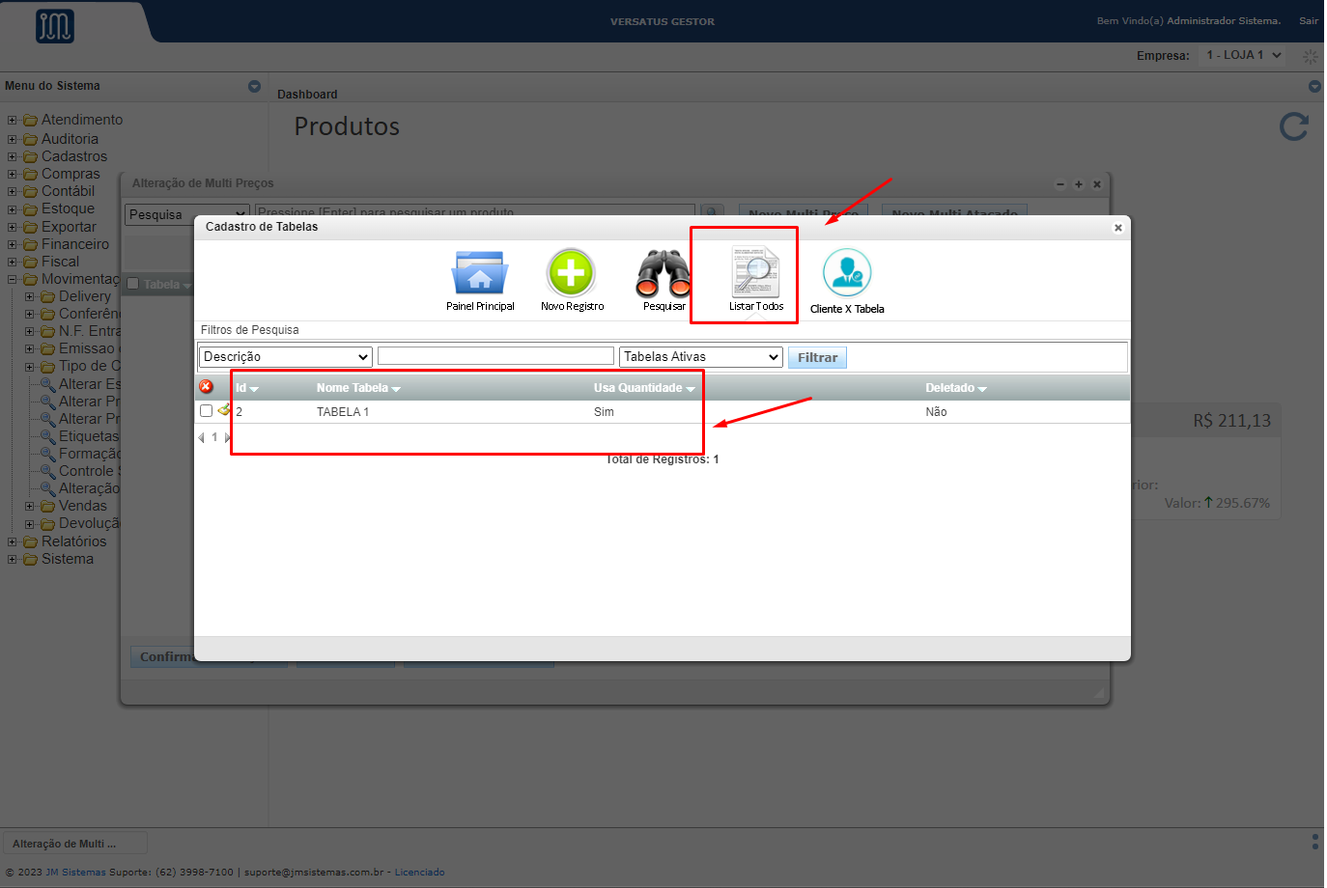Image resolution: width=1327 pixels, height=888 pixels.
Task: Open the Descrição filter field dropdown
Action: coord(285,357)
